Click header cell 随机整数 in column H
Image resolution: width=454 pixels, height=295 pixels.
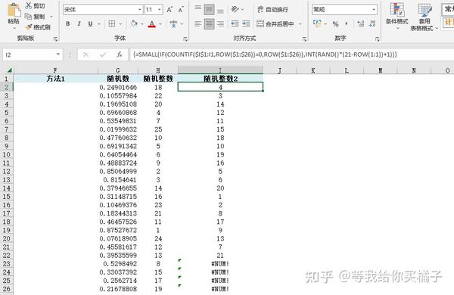[x=158, y=79]
